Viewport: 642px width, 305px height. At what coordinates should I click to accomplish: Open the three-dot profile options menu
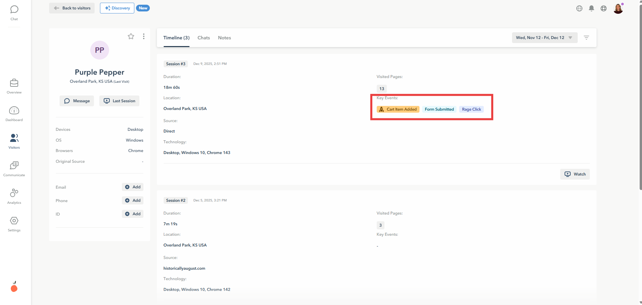tap(144, 36)
